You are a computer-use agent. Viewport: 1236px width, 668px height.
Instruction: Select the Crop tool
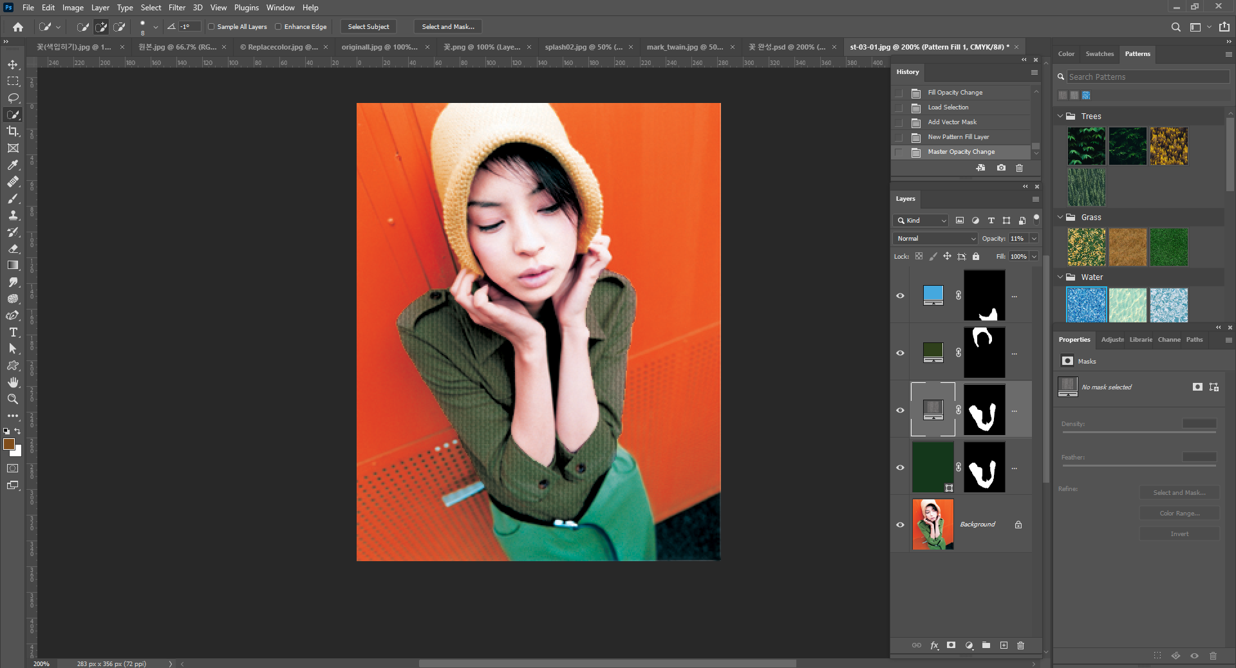[x=13, y=131]
